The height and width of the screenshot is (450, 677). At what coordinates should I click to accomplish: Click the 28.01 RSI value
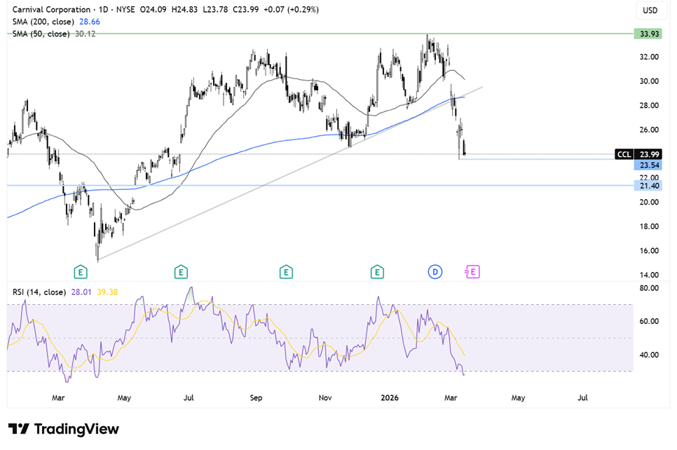coord(81,292)
